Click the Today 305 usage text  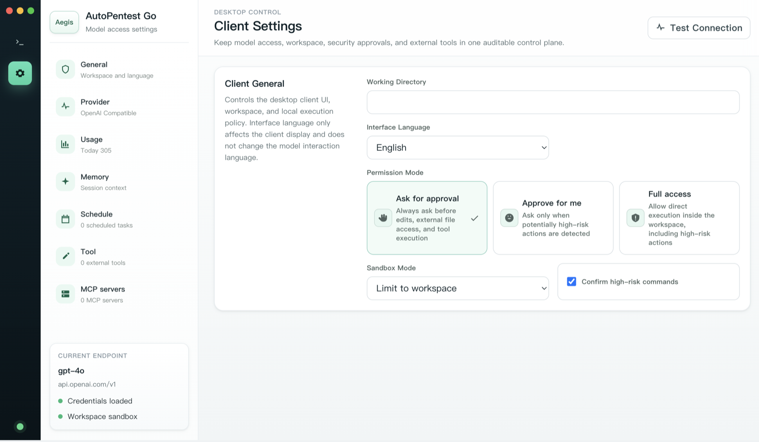[x=96, y=150]
